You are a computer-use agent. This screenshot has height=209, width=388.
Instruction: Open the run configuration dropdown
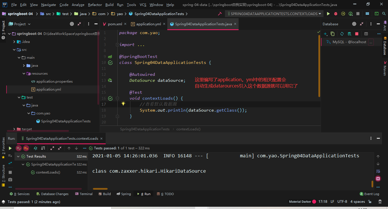tap(274, 14)
